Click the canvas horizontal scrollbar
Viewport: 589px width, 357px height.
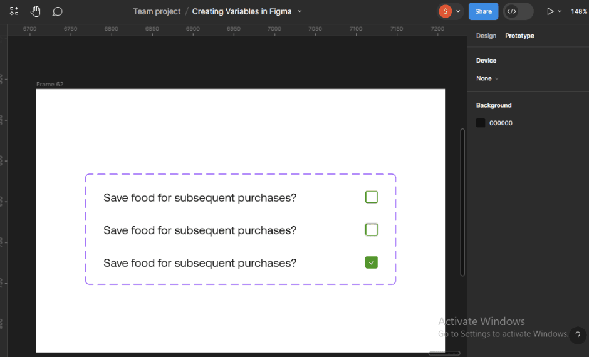click(444, 353)
